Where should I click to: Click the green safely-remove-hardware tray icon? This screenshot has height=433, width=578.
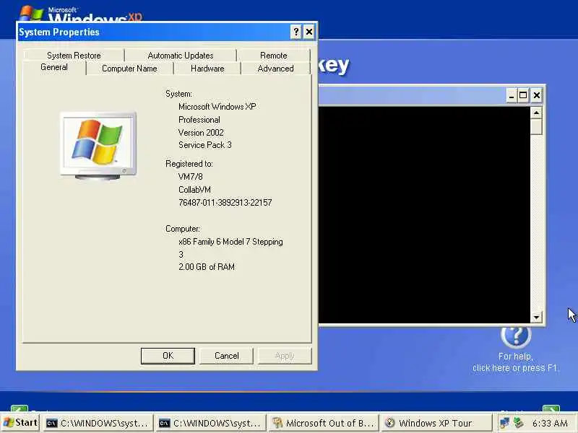pos(519,423)
